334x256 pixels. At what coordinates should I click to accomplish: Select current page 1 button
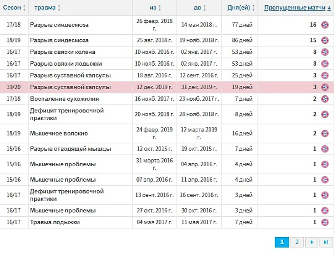282,242
